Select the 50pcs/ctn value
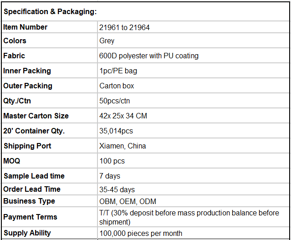 114,101
